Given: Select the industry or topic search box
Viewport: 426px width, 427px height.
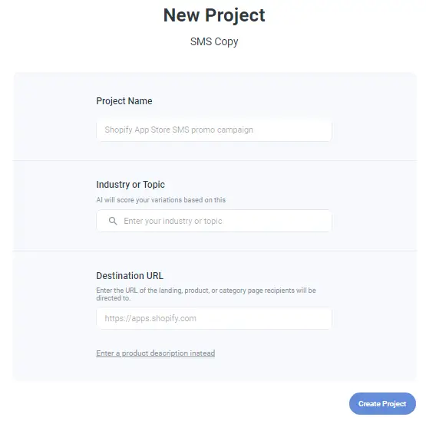Looking at the screenshot, I should point(214,221).
